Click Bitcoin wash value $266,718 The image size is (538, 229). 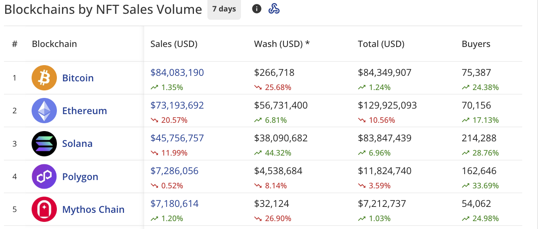pyautogui.click(x=274, y=73)
